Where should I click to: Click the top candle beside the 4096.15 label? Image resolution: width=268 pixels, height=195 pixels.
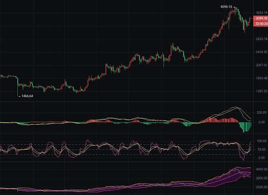point(236,10)
